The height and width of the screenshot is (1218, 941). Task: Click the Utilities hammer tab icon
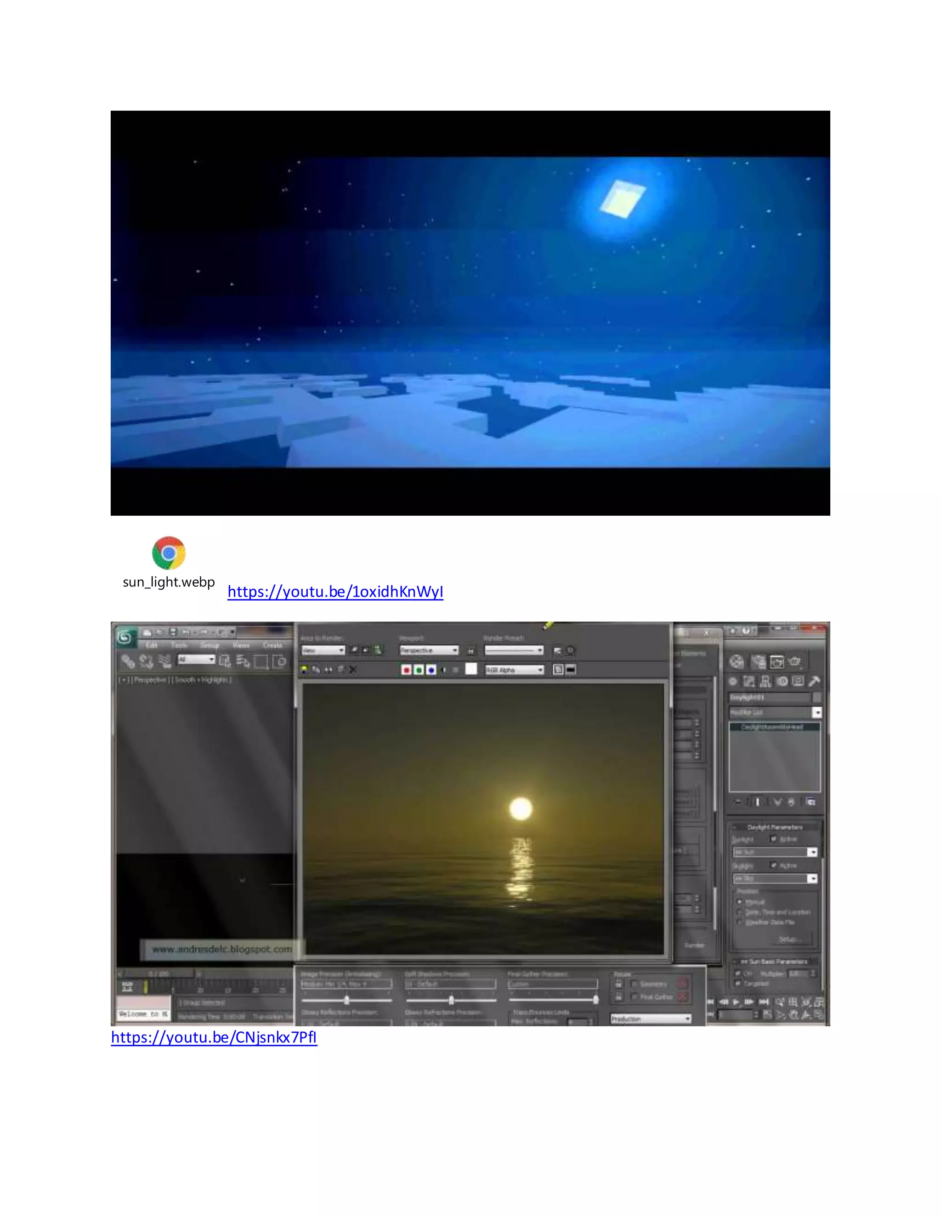click(x=815, y=682)
